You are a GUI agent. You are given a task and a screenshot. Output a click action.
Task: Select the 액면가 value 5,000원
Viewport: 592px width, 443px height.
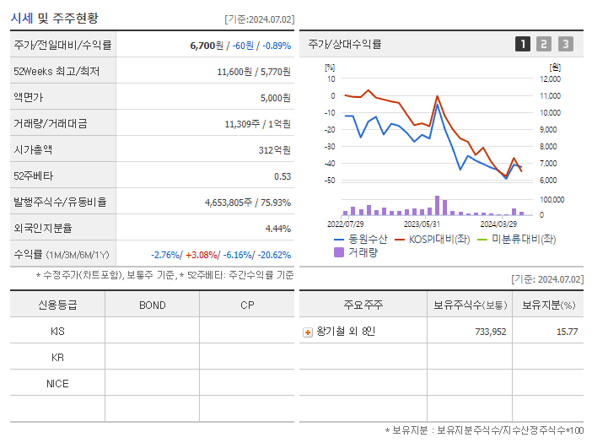[275, 98]
